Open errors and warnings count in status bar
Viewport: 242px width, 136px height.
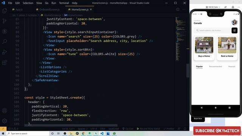click(13, 128)
